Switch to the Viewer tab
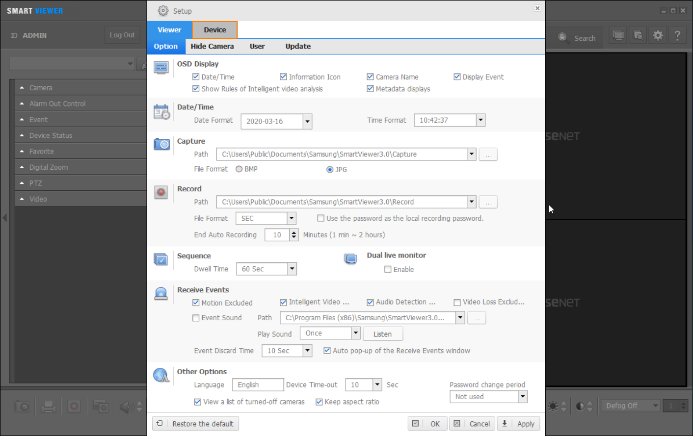693x436 pixels. coord(169,30)
